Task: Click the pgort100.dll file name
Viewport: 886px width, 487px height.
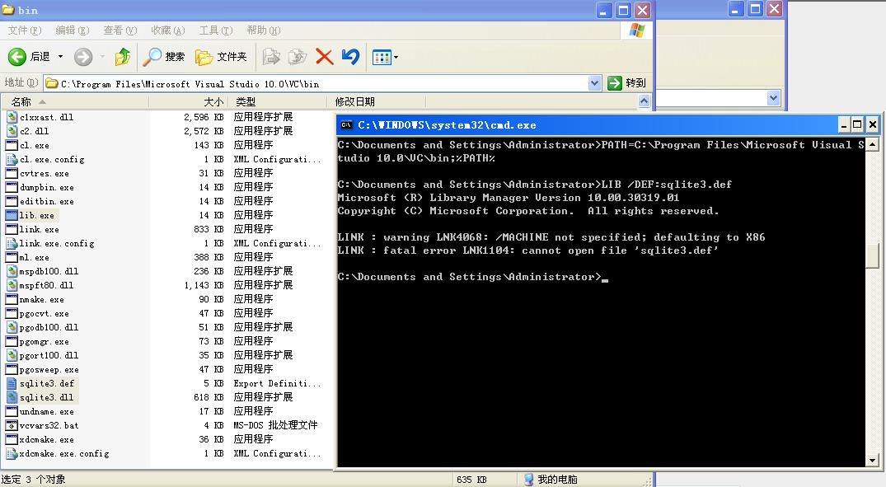Action: 49,355
